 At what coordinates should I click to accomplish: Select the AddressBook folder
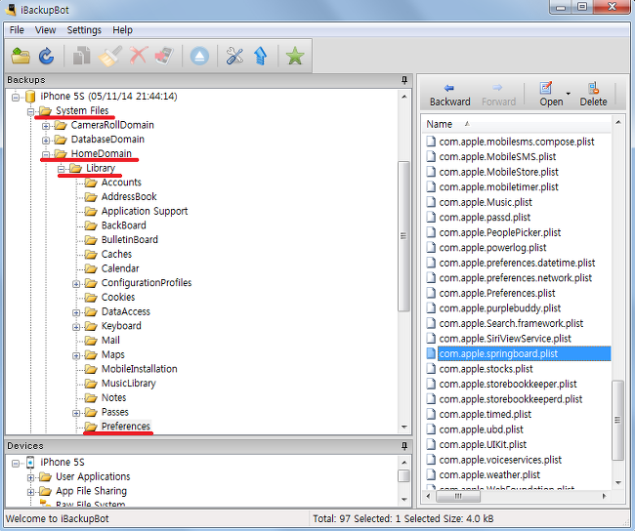[x=129, y=196]
